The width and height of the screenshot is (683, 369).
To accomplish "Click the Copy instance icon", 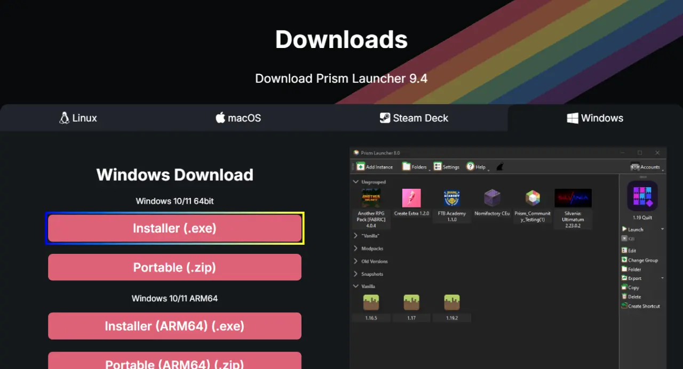I will (x=624, y=287).
